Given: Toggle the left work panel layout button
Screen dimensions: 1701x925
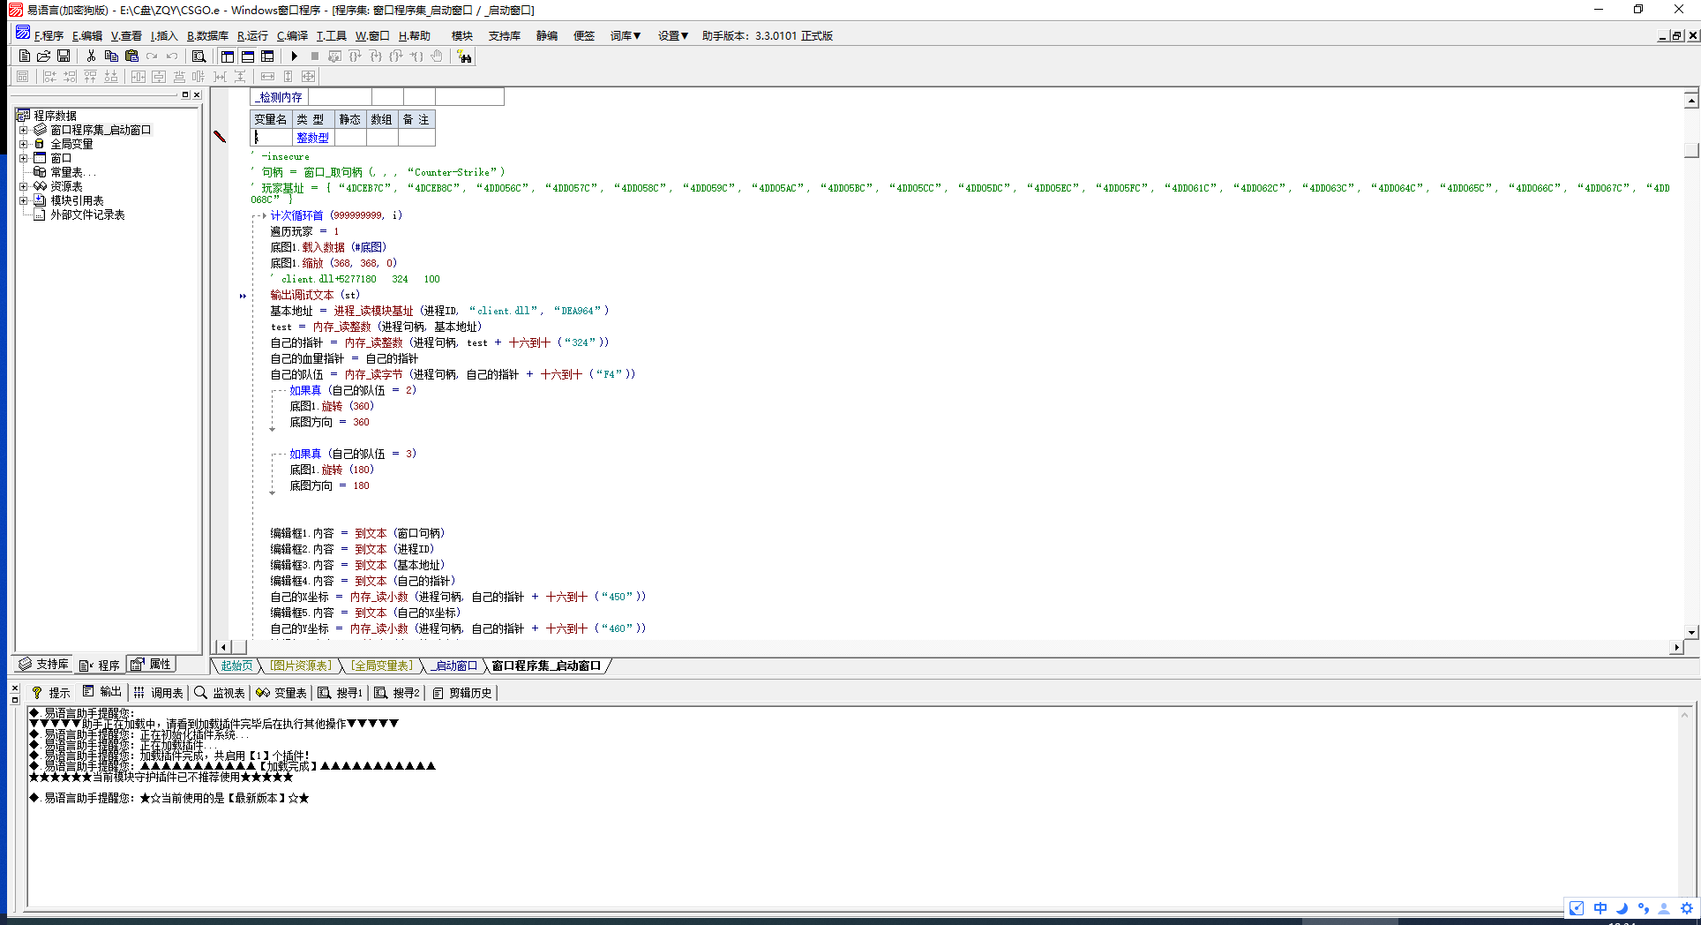Looking at the screenshot, I should point(228,56).
